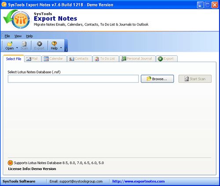Open the Help menu in the menu bar
The width and height of the screenshot is (220, 186).
click(29, 36)
